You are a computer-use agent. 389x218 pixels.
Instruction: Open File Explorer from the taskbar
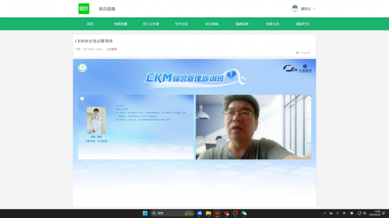click(208, 213)
